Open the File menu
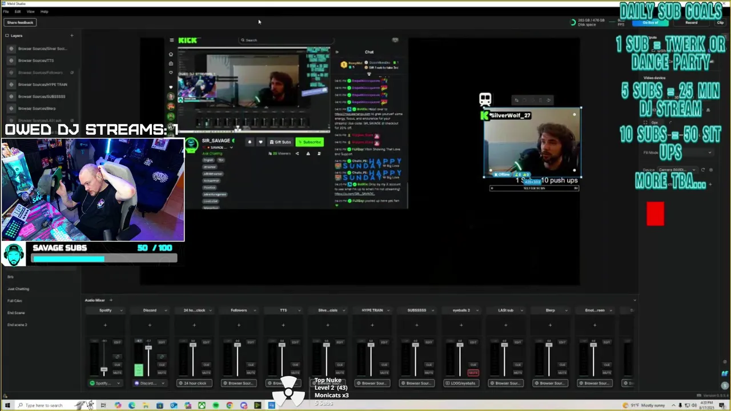Viewport: 731px width, 411px height. (6, 11)
